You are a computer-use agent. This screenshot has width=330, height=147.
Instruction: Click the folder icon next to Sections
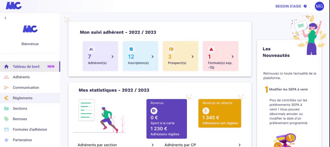pyautogui.click(x=6, y=109)
